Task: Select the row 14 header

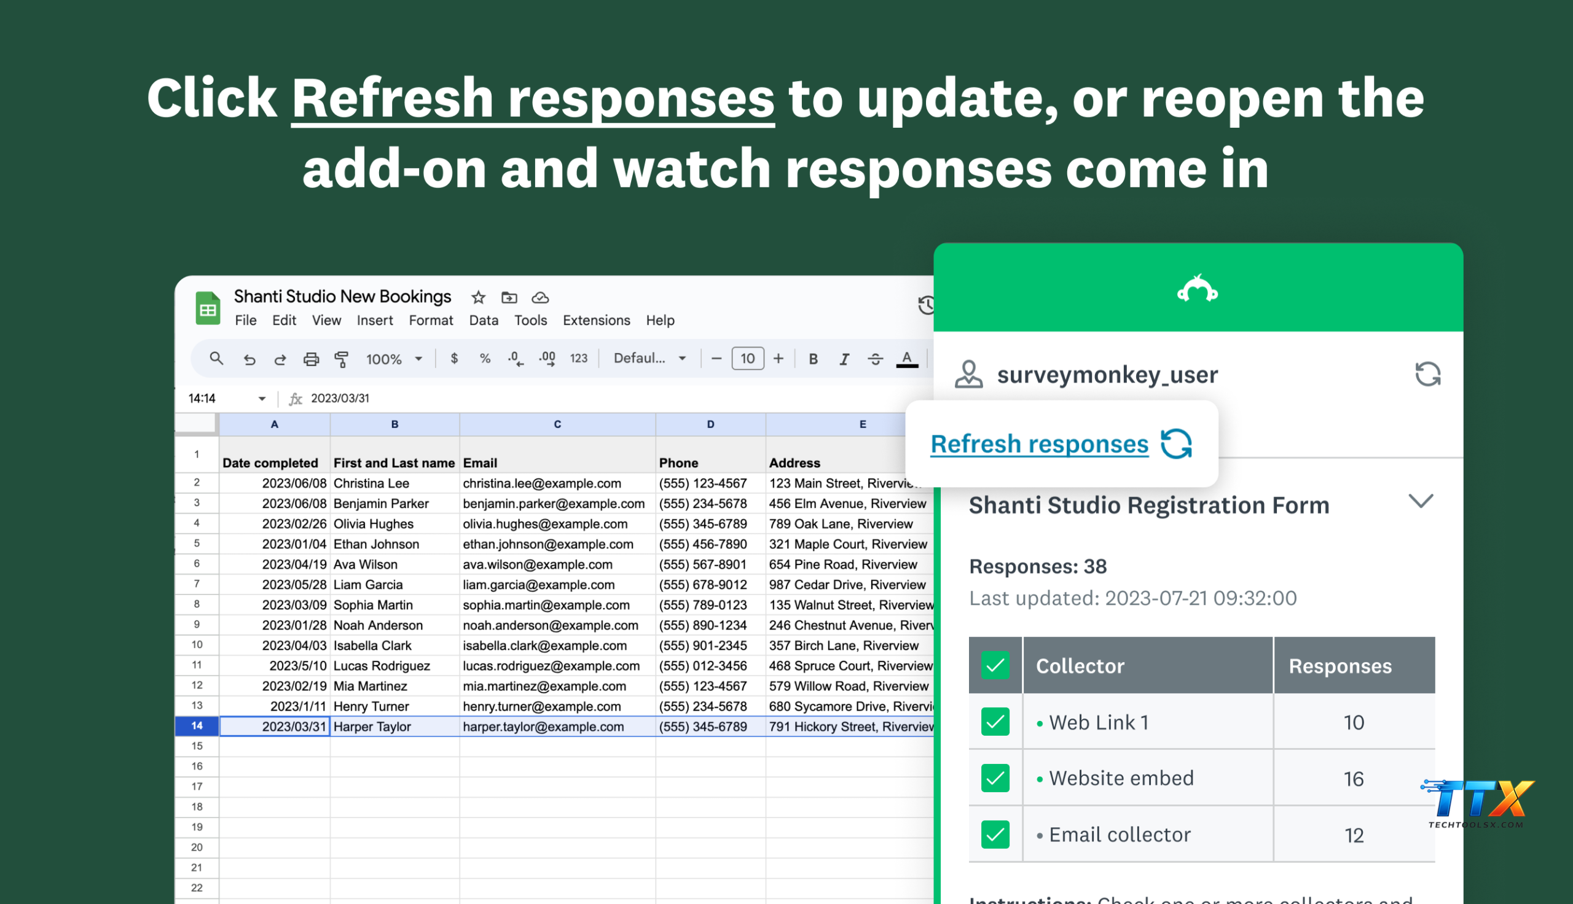Action: point(197,726)
